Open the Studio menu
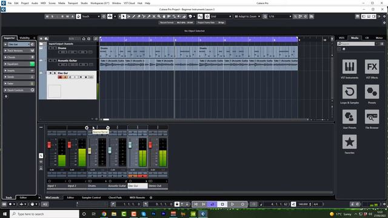The width and height of the screenshot is (388, 218). (84, 3)
